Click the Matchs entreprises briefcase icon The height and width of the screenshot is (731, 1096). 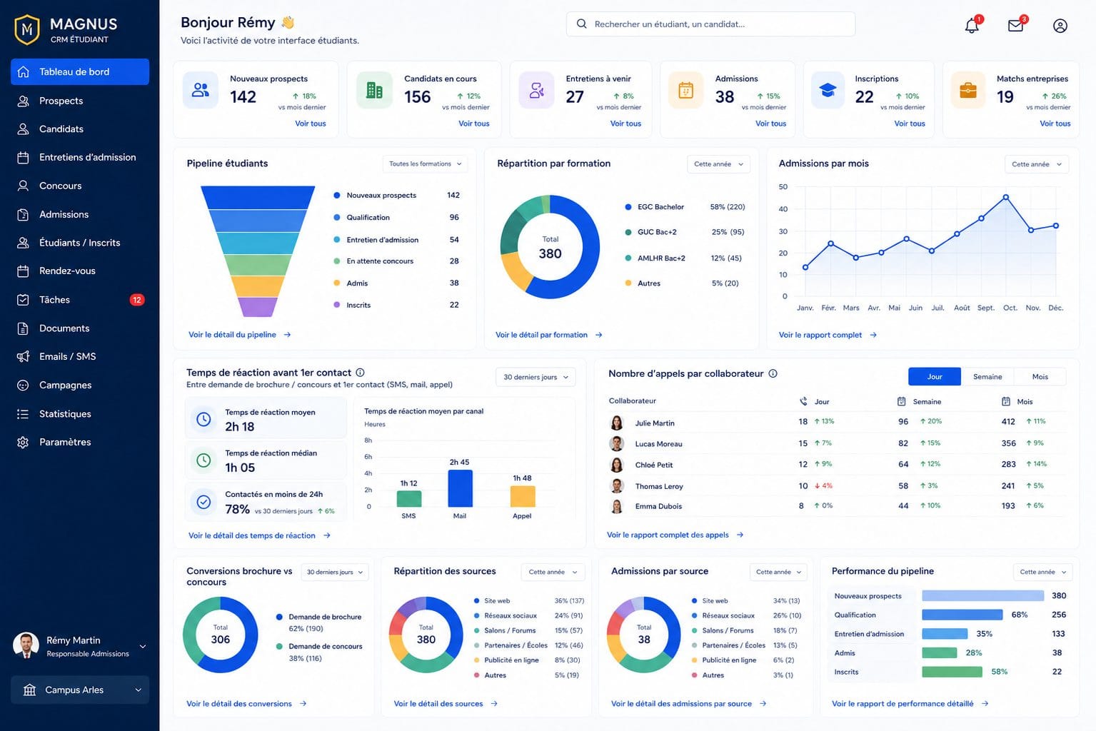(968, 90)
